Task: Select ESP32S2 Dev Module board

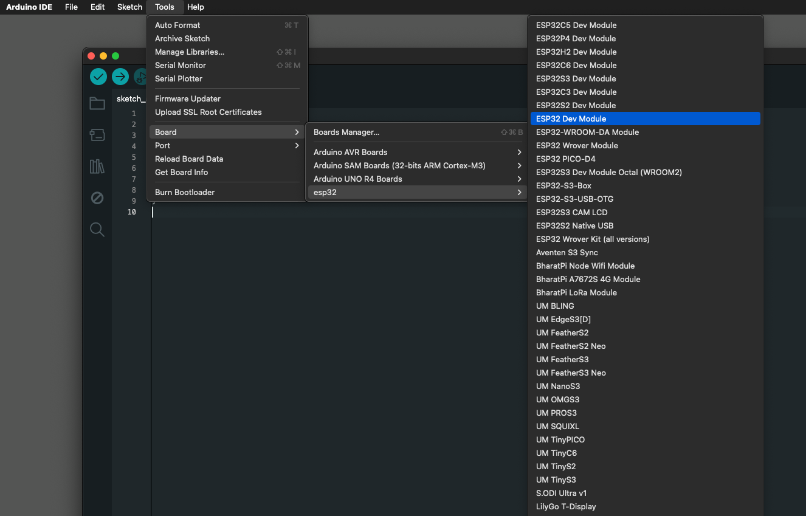Action: 646,105
